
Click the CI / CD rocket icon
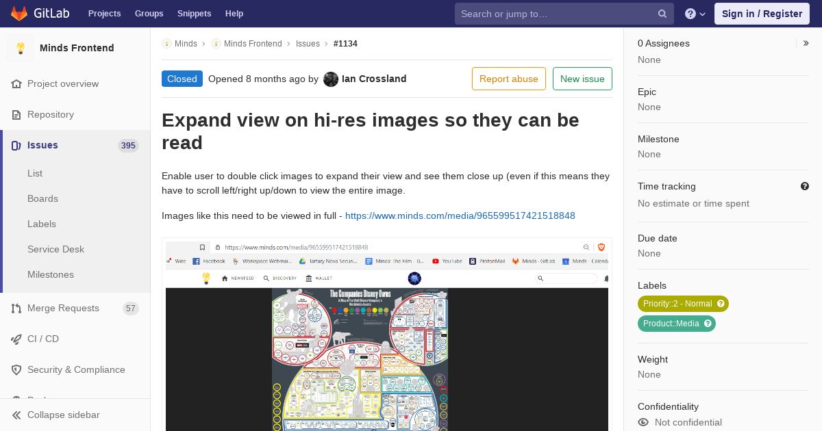point(16,339)
